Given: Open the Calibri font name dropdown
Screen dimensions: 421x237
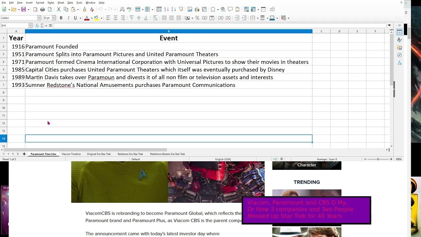Looking at the screenshot, I should point(39,18).
